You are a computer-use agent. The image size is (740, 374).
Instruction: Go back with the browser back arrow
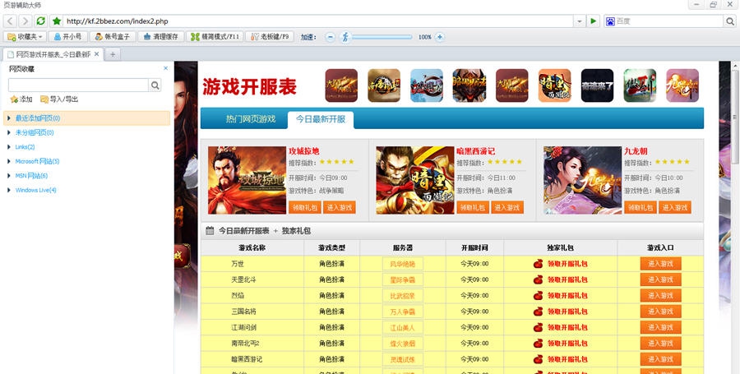(x=10, y=21)
